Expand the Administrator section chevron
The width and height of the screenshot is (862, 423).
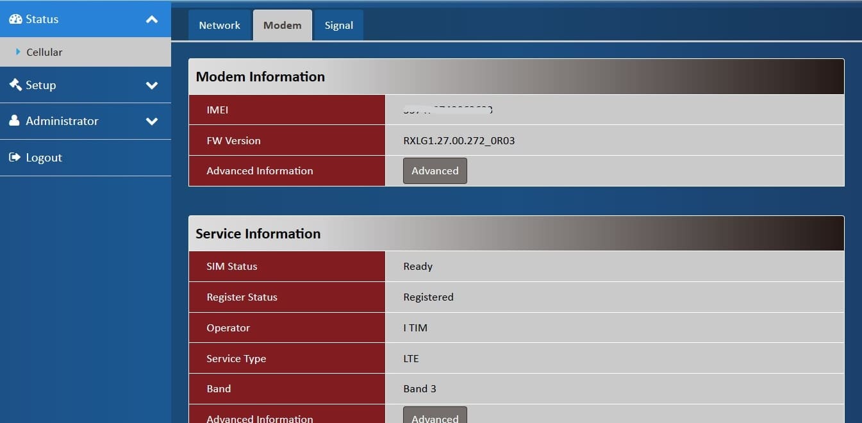pyautogui.click(x=152, y=121)
